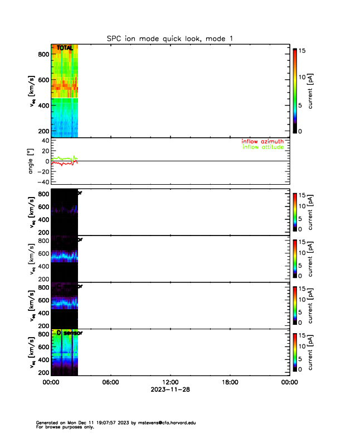Image resolution: width=341 pixels, height=442 pixels.
Task: Select the green inflow altitude legend label
Action: click(x=262, y=147)
